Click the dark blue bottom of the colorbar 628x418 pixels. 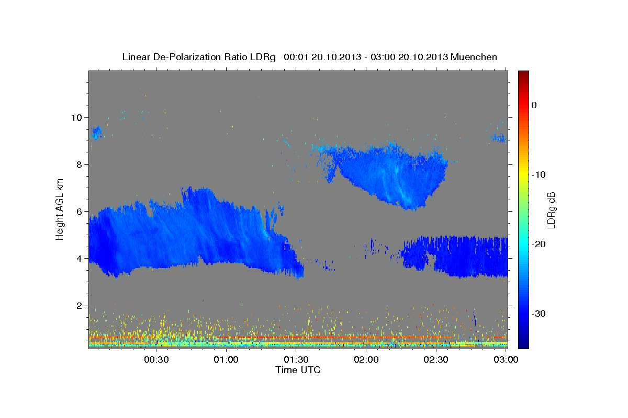click(x=523, y=342)
